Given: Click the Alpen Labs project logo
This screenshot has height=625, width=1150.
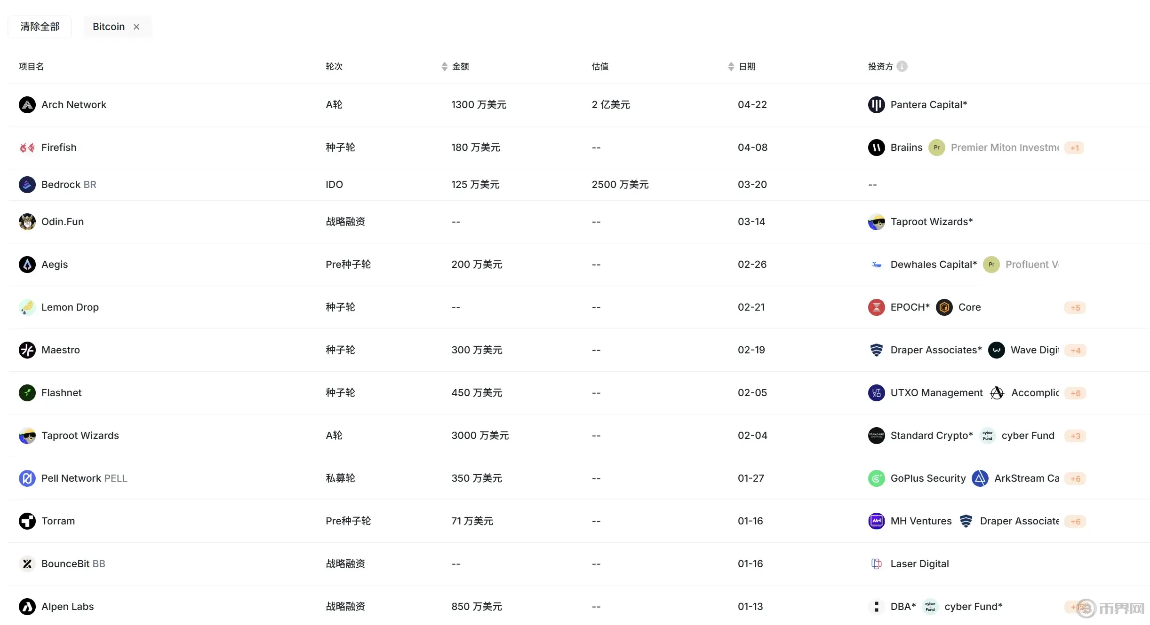Looking at the screenshot, I should (x=27, y=607).
